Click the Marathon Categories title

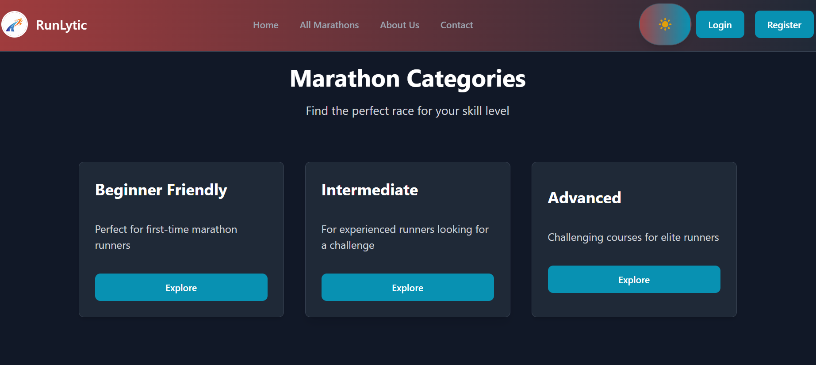point(408,79)
